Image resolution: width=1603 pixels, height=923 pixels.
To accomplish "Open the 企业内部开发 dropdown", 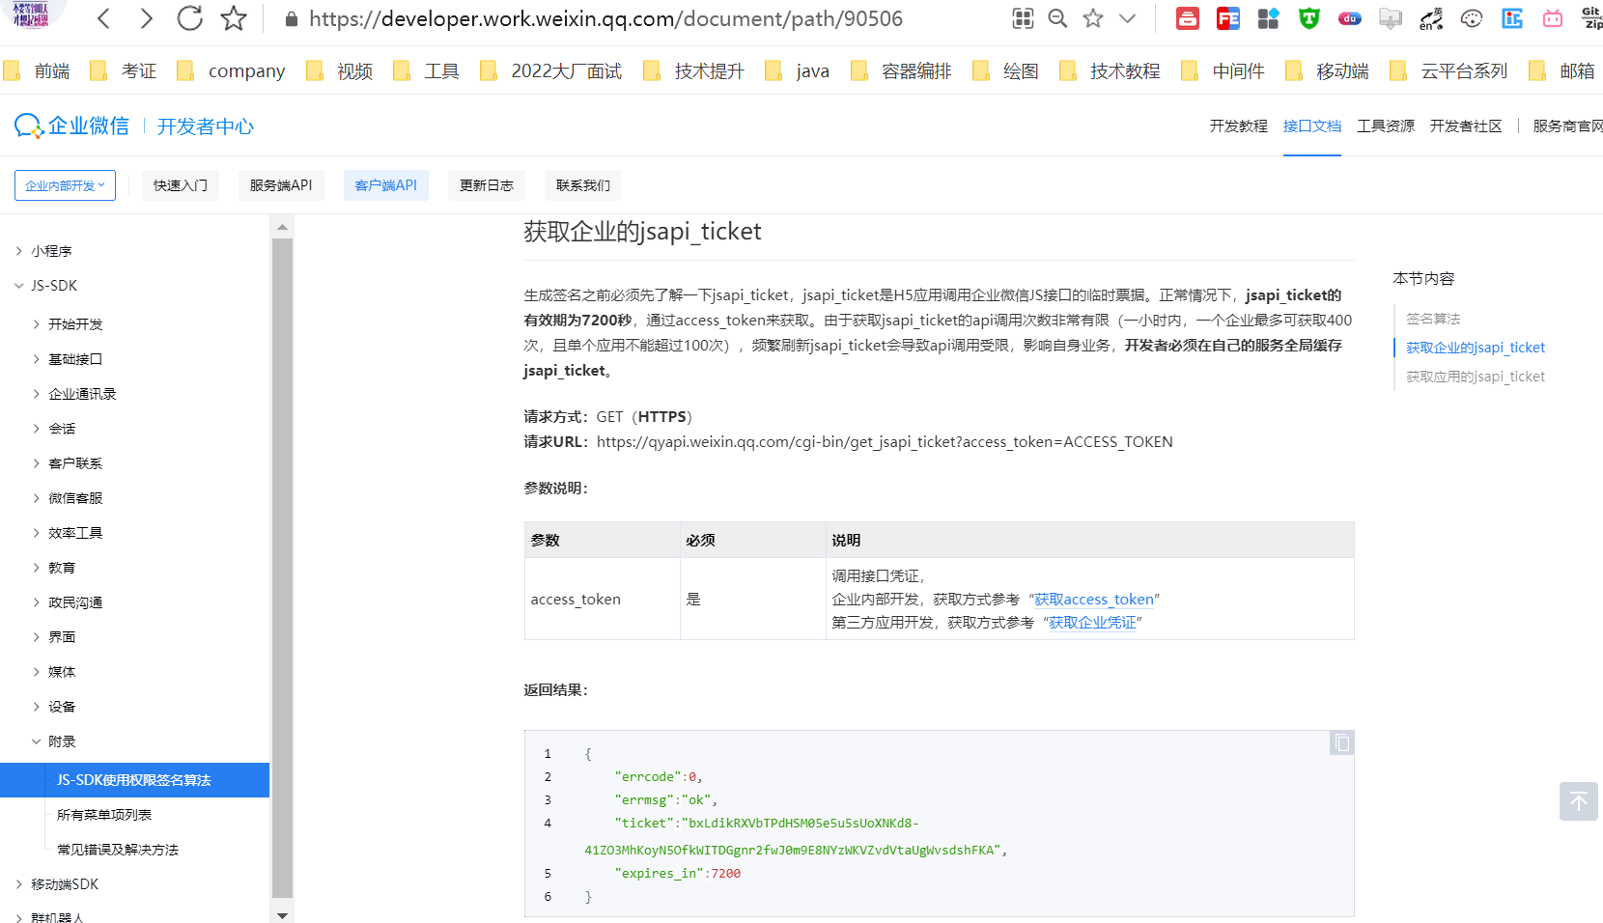I will [x=64, y=184].
